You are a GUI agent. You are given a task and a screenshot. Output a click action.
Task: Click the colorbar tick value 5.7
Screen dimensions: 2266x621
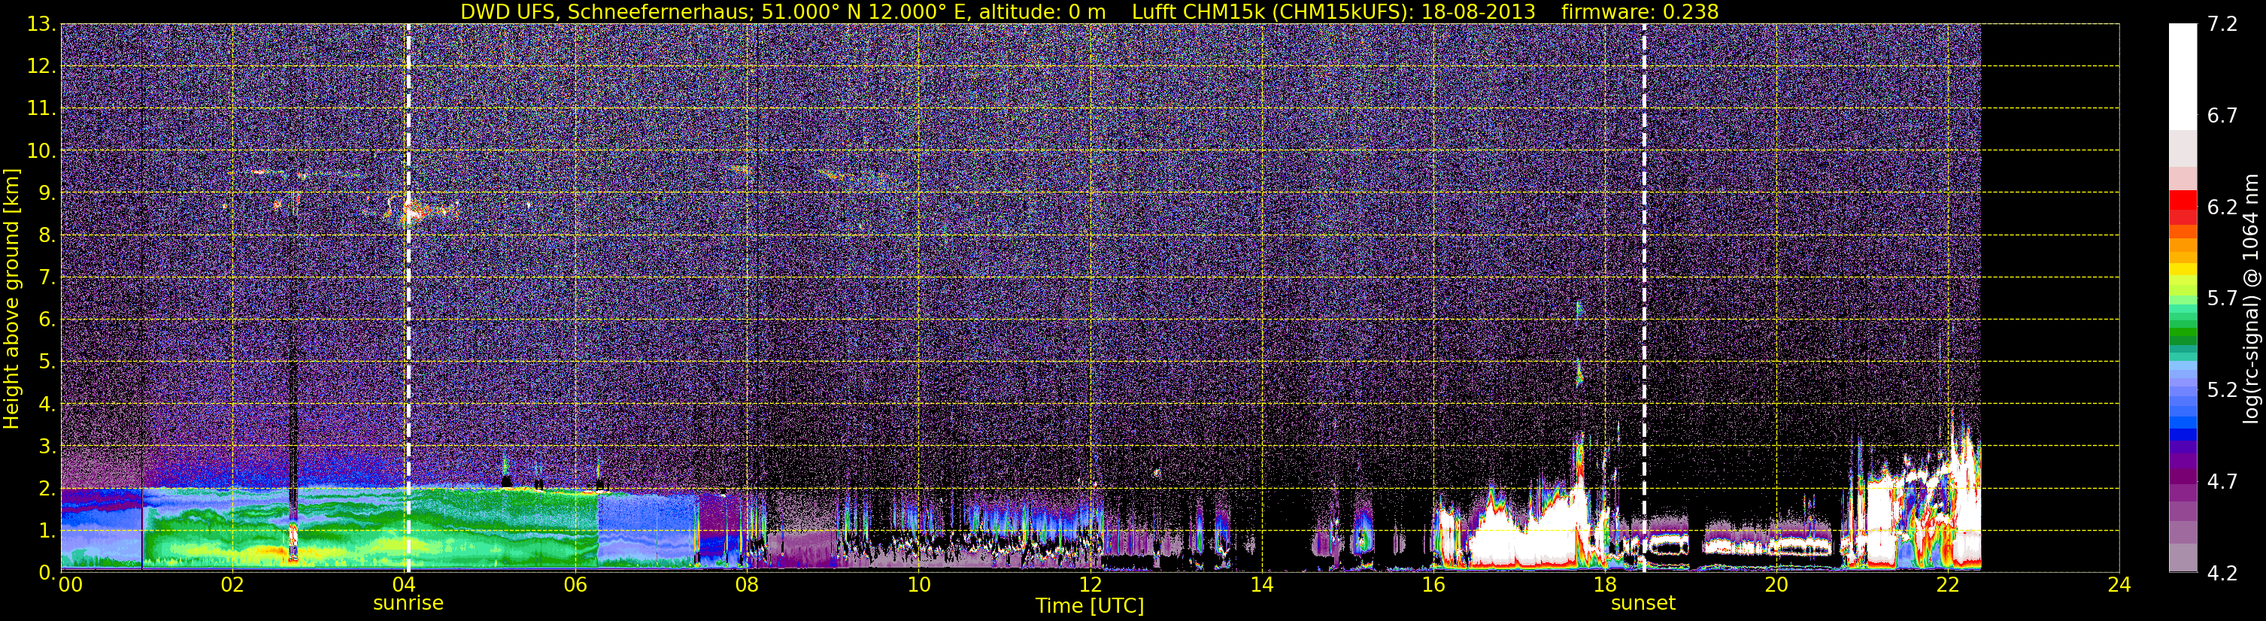[2222, 299]
